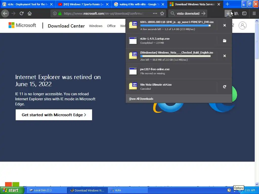
Task: Click the vista downolaid search box
Action: (x=188, y=14)
